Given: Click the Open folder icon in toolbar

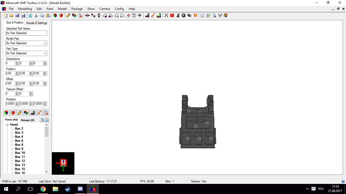Looking at the screenshot, I should [11, 15].
